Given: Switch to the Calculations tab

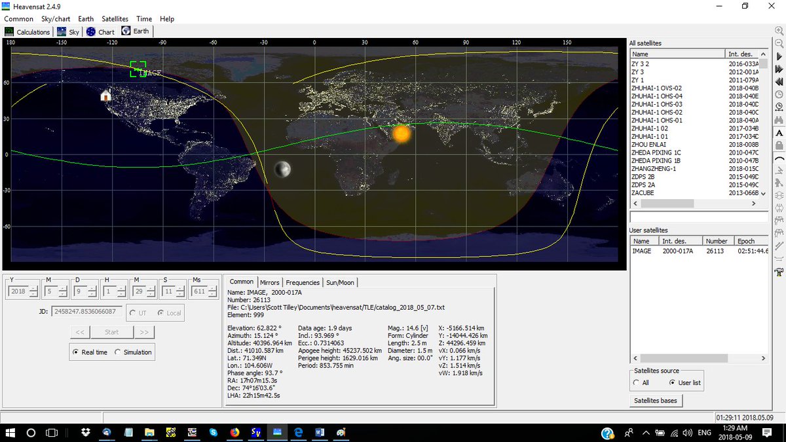Looking at the screenshot, I should pyautogui.click(x=28, y=31).
